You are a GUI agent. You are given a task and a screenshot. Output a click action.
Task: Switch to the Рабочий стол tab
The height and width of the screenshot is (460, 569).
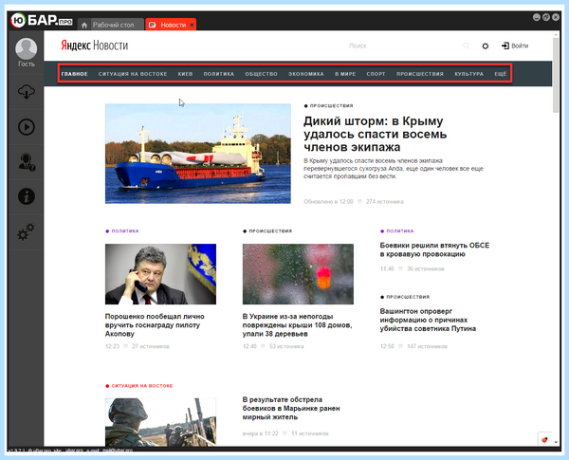click(111, 25)
